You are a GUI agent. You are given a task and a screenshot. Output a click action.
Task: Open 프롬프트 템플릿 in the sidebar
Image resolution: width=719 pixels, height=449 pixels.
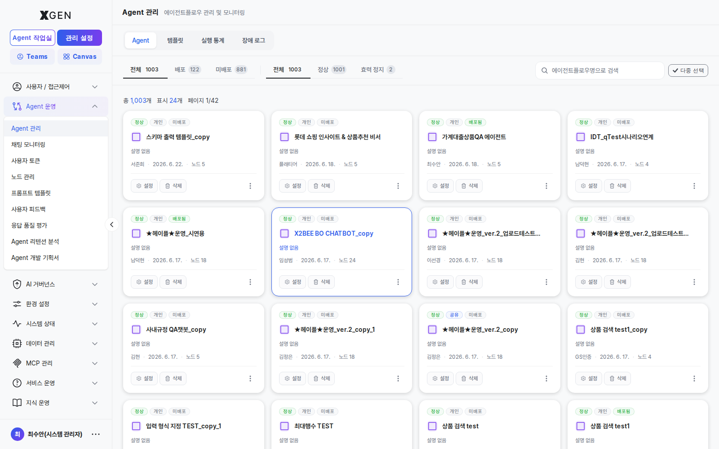(x=56, y=193)
